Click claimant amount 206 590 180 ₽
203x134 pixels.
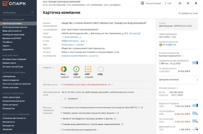(176, 92)
